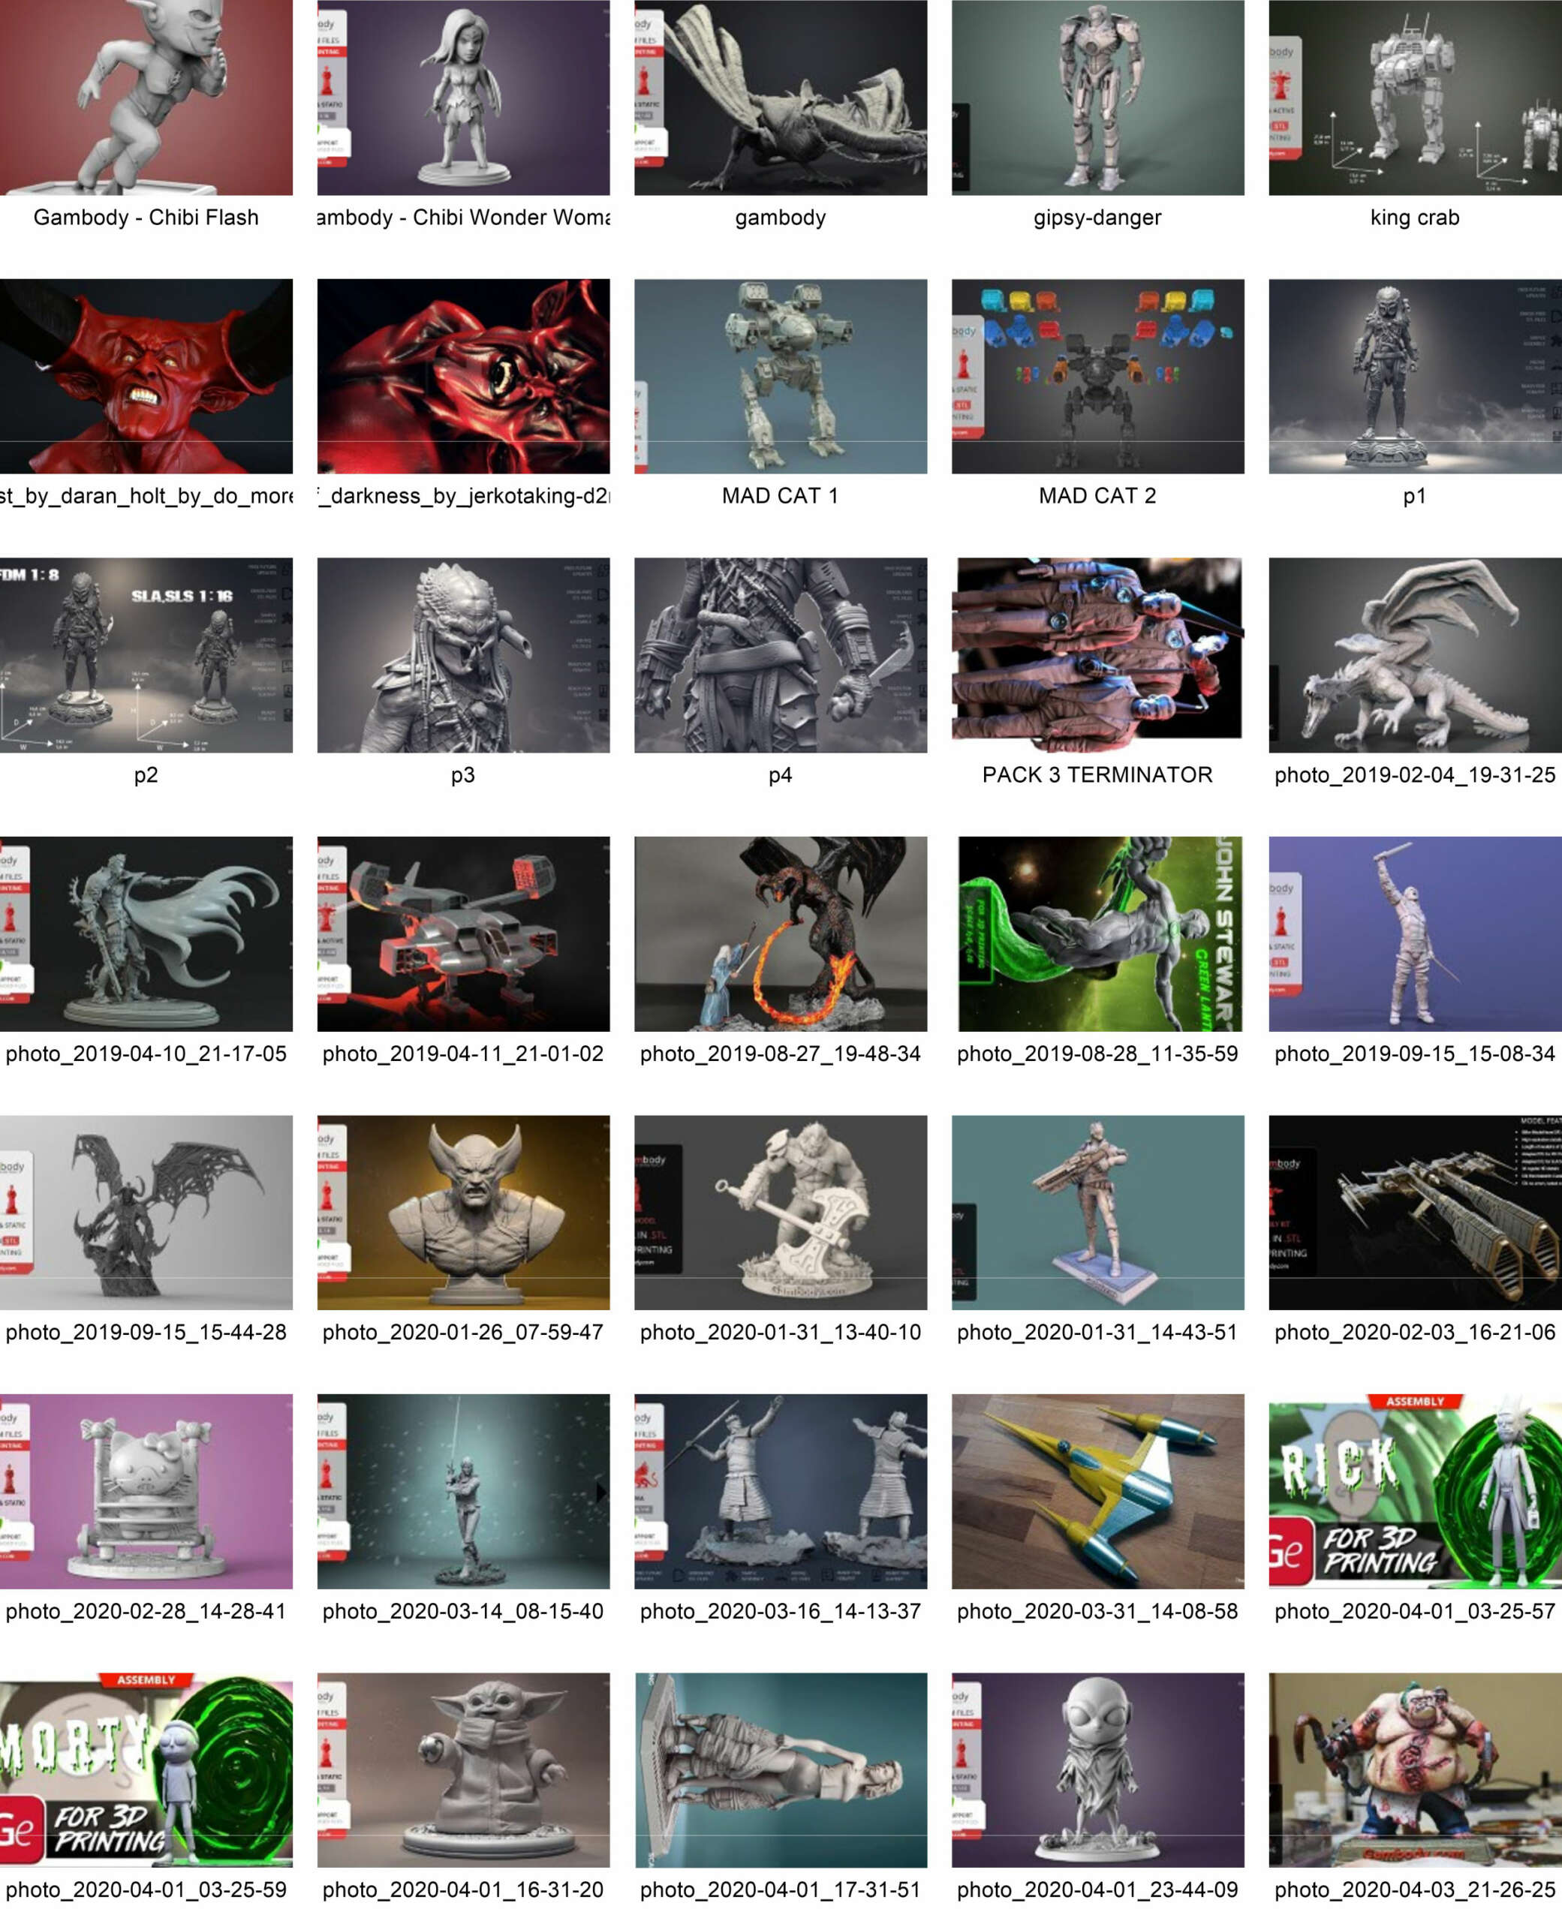The height and width of the screenshot is (1921, 1562).
Task: Click 'photo_2020-02-03_16-21-06' file name
Action: [x=1416, y=1333]
